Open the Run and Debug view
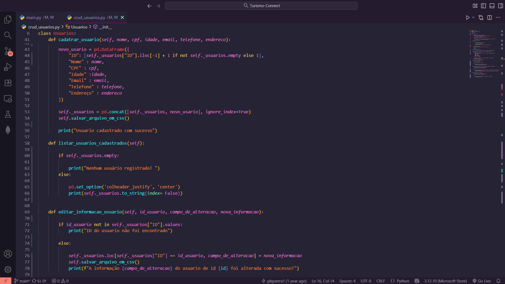 tap(8, 67)
